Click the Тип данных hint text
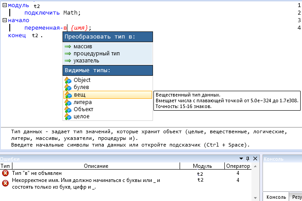Viewport: 302px width, 201px height. pyautogui.click(x=149, y=138)
